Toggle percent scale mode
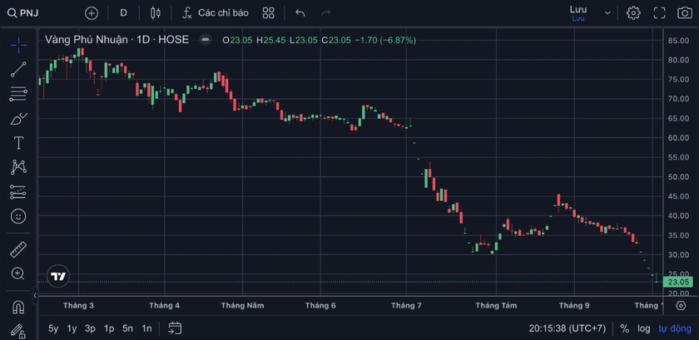The width and height of the screenshot is (699, 340). [625, 329]
